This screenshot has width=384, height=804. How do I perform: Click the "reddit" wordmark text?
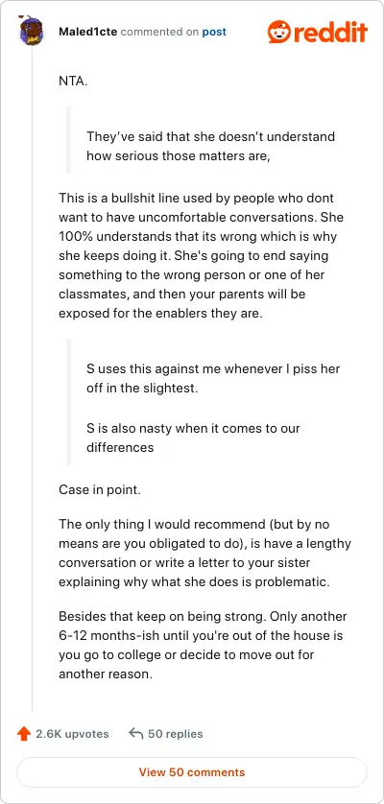(x=330, y=32)
